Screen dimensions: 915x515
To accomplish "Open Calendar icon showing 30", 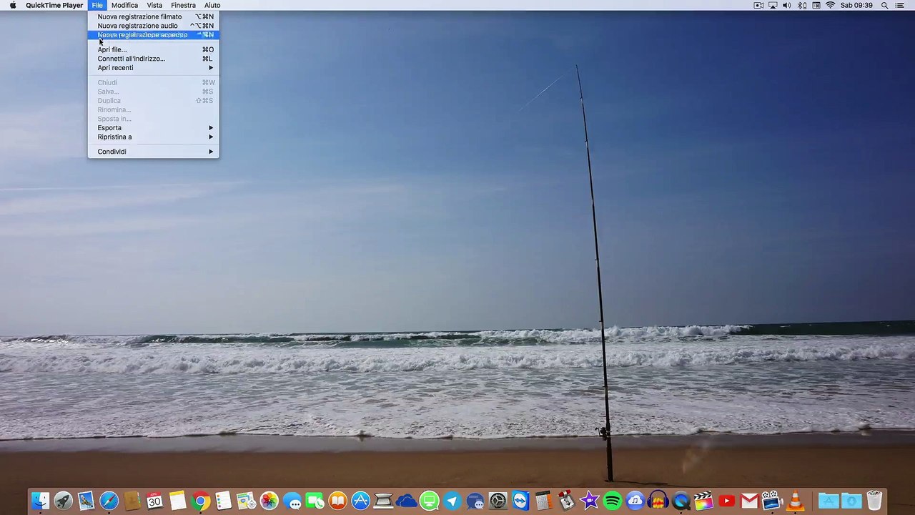I will click(x=154, y=501).
